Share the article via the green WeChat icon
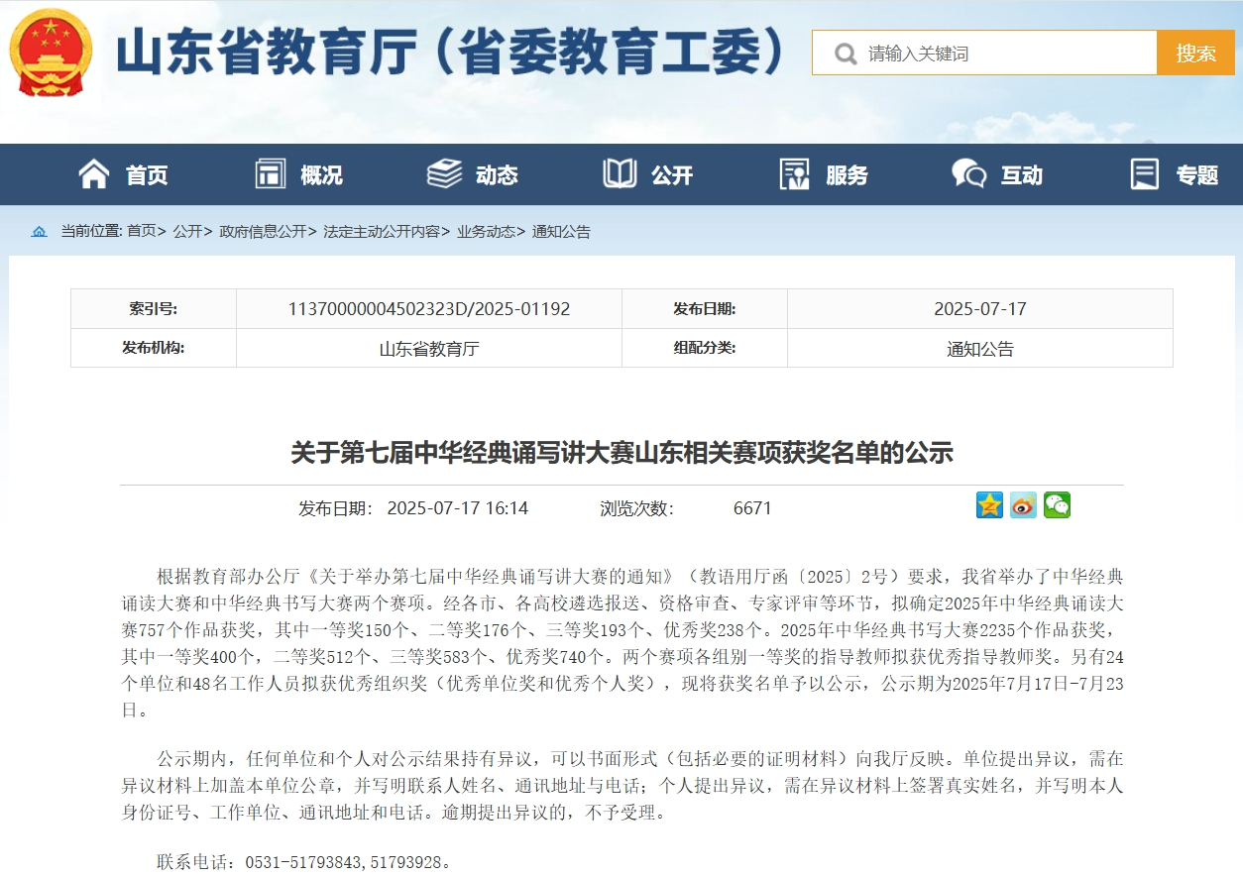This screenshot has height=877, width=1243. pos(1057,505)
